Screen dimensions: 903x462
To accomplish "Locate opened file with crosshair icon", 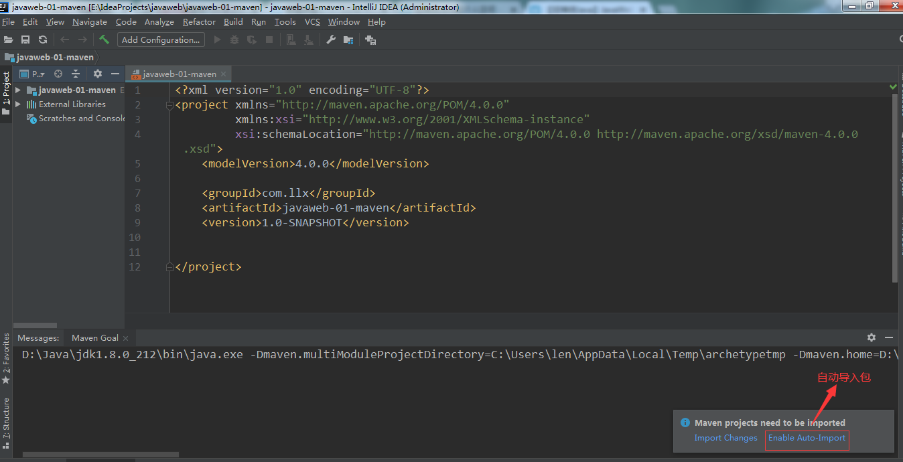I will [58, 74].
